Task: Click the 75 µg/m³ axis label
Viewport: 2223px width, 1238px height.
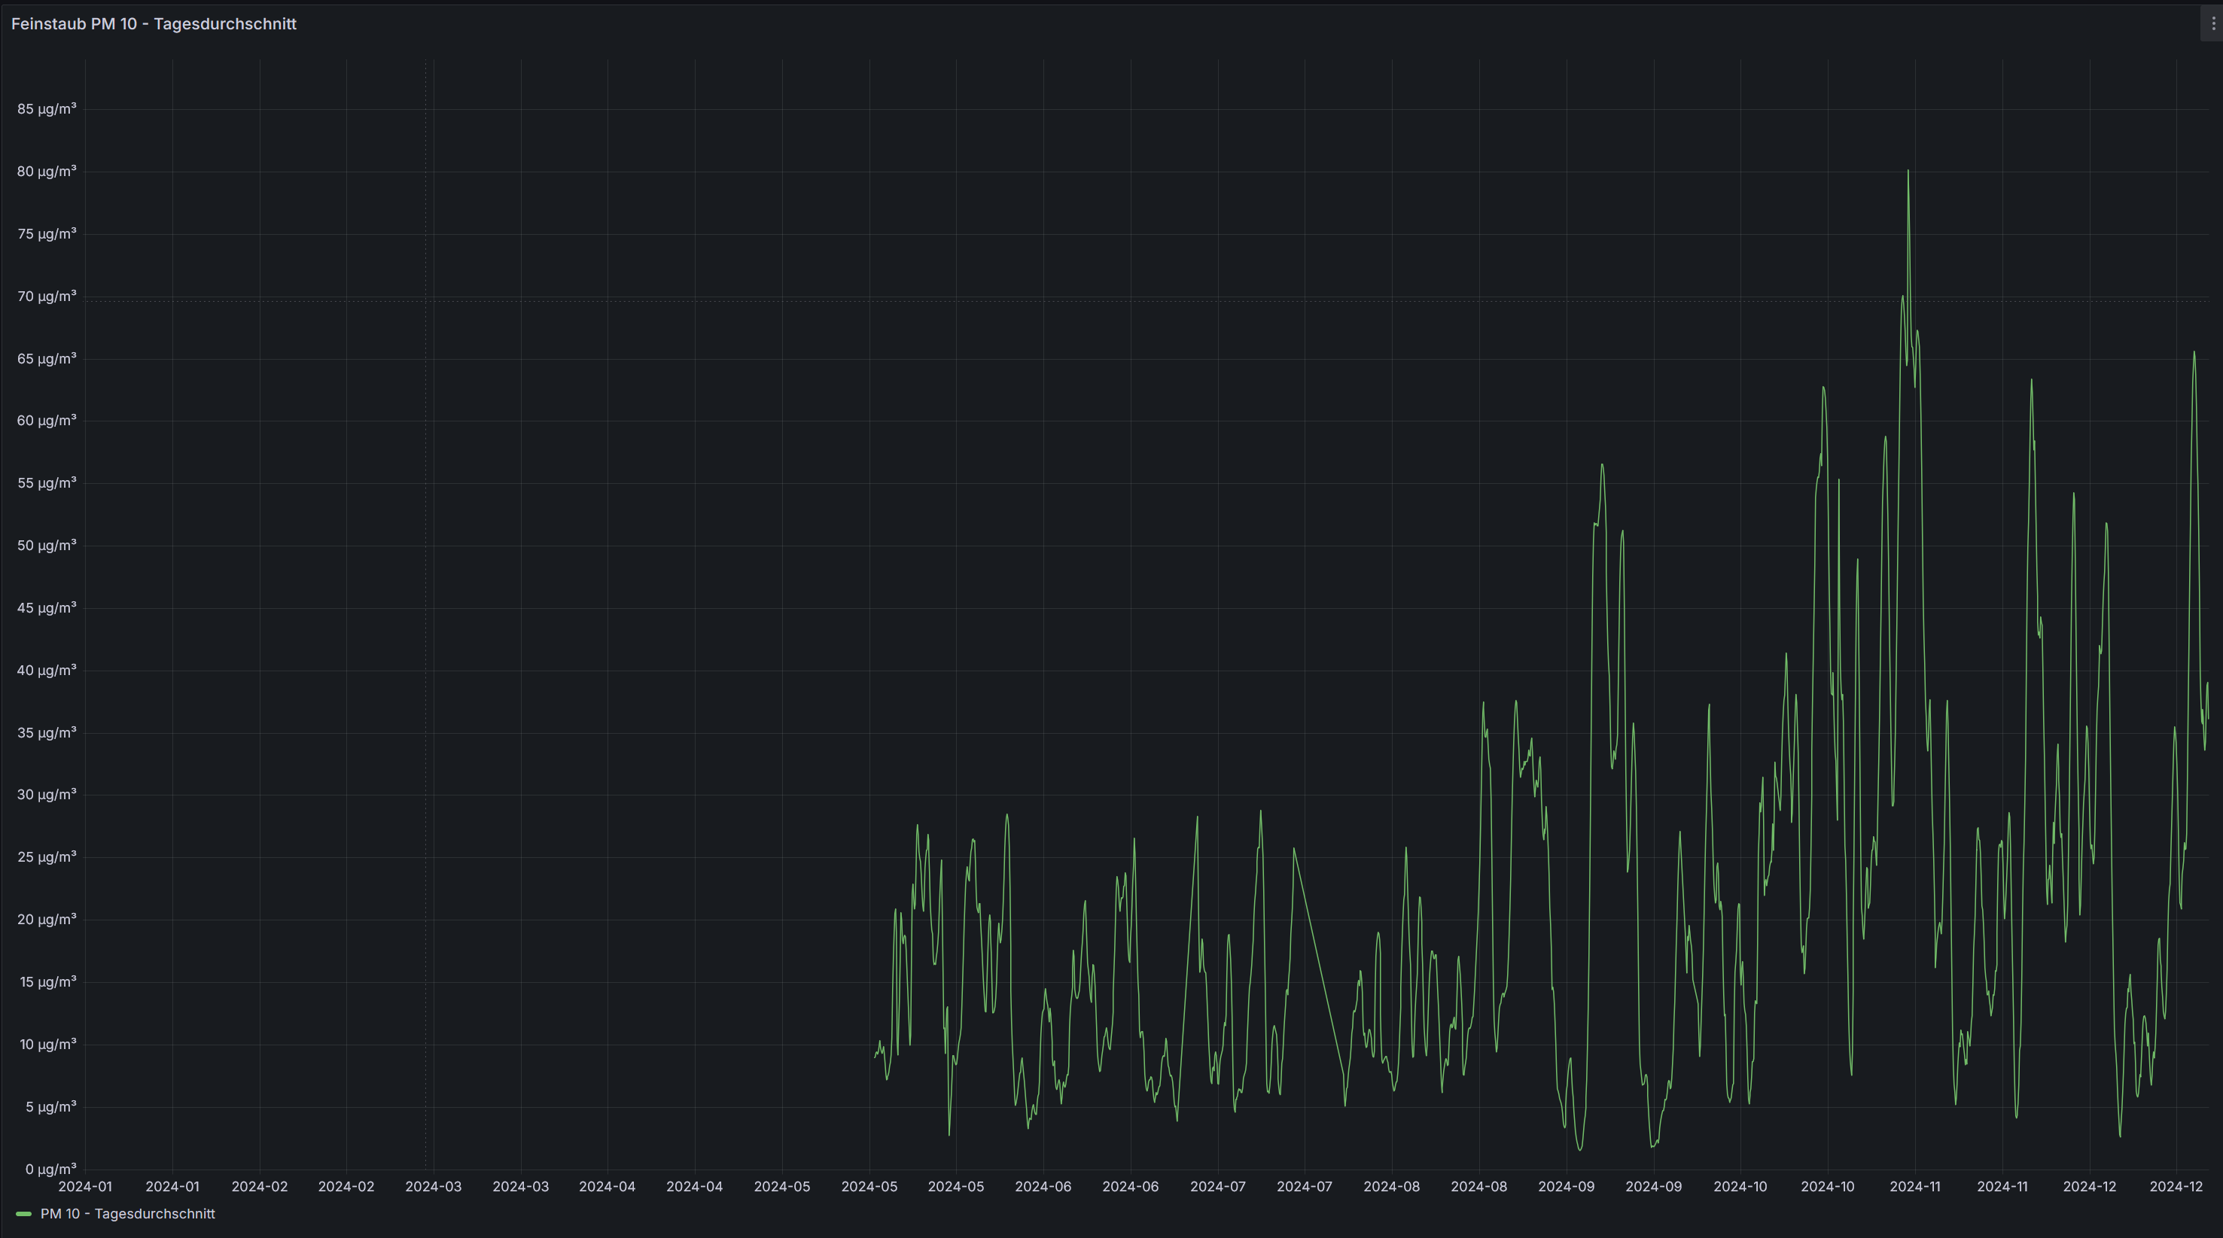Action: (47, 234)
